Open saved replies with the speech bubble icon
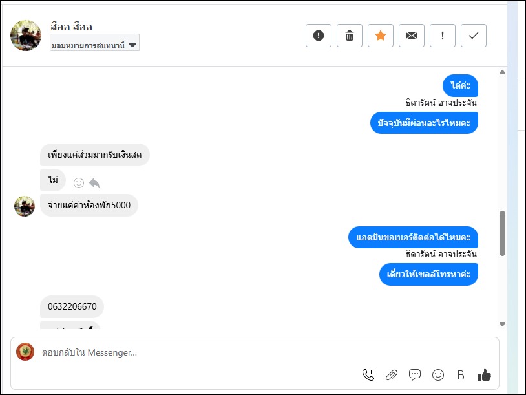This screenshot has height=395, width=526. pos(415,374)
